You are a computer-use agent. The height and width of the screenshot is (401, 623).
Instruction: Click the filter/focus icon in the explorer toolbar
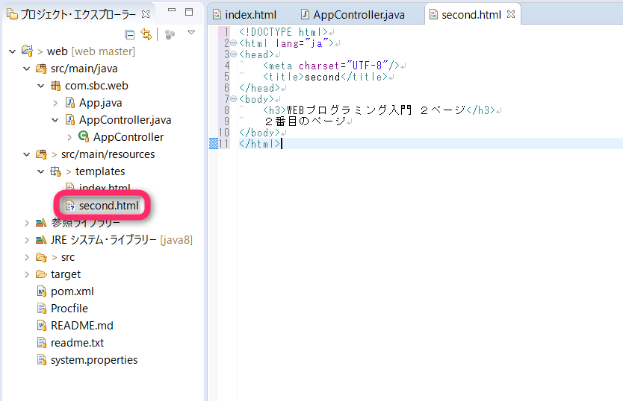[x=170, y=34]
